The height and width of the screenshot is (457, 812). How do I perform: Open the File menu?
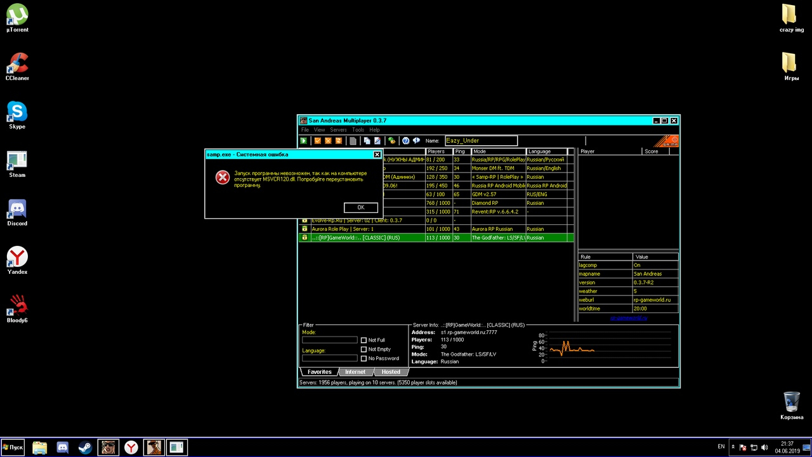pyautogui.click(x=305, y=130)
